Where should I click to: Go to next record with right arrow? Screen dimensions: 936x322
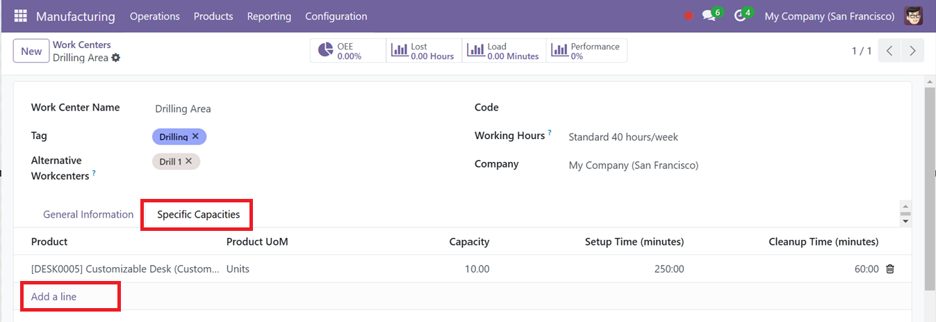pos(913,51)
